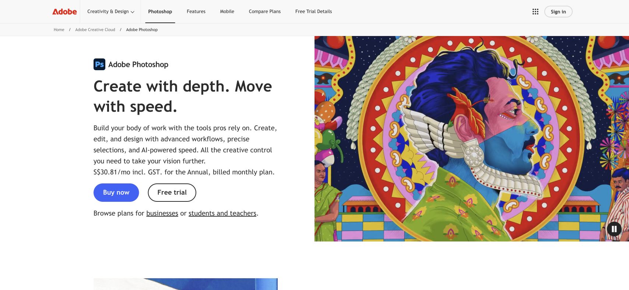Go to Home breadcrumb
Image resolution: width=629 pixels, height=290 pixels.
coord(59,30)
